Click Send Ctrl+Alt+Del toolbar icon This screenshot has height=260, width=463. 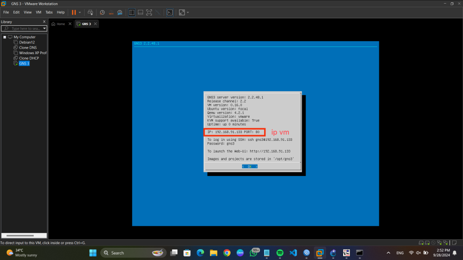(x=90, y=13)
